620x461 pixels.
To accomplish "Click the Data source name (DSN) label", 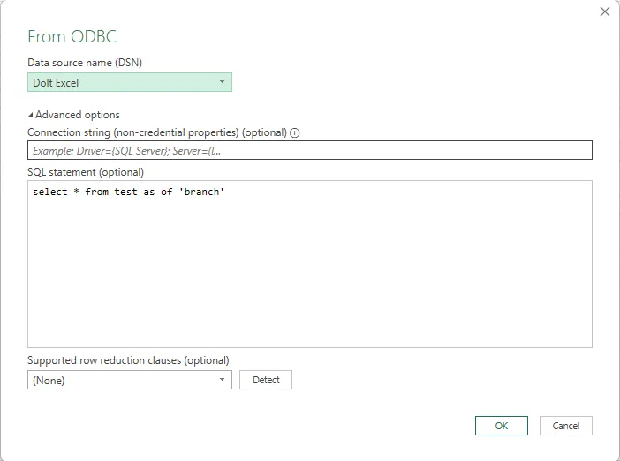I will pos(85,62).
